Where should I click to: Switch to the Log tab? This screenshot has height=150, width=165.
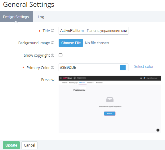[41, 17]
